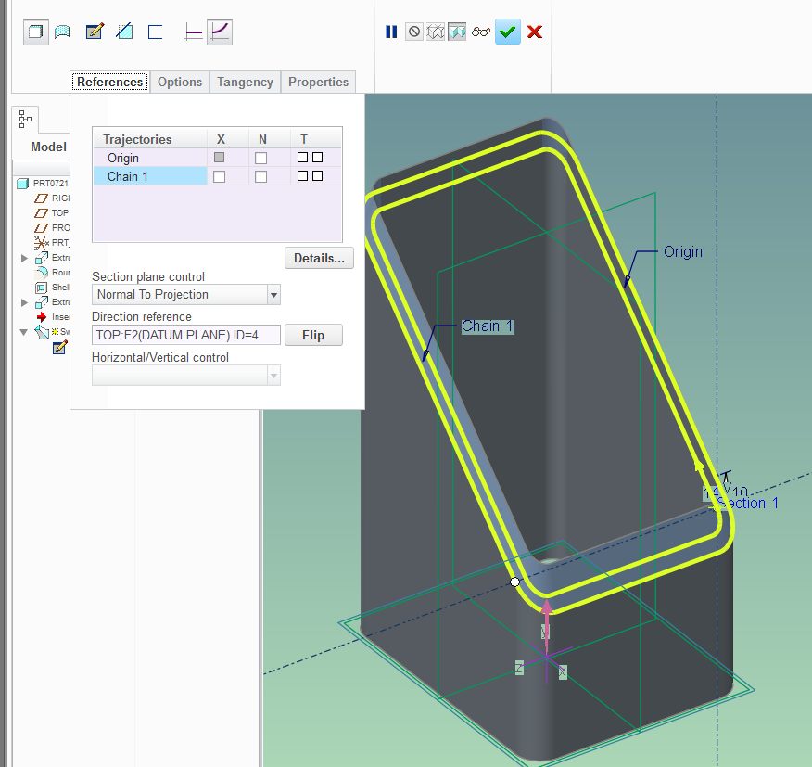Toggle the Remove material icon
Screen dimensions: 812x767
pos(124,32)
